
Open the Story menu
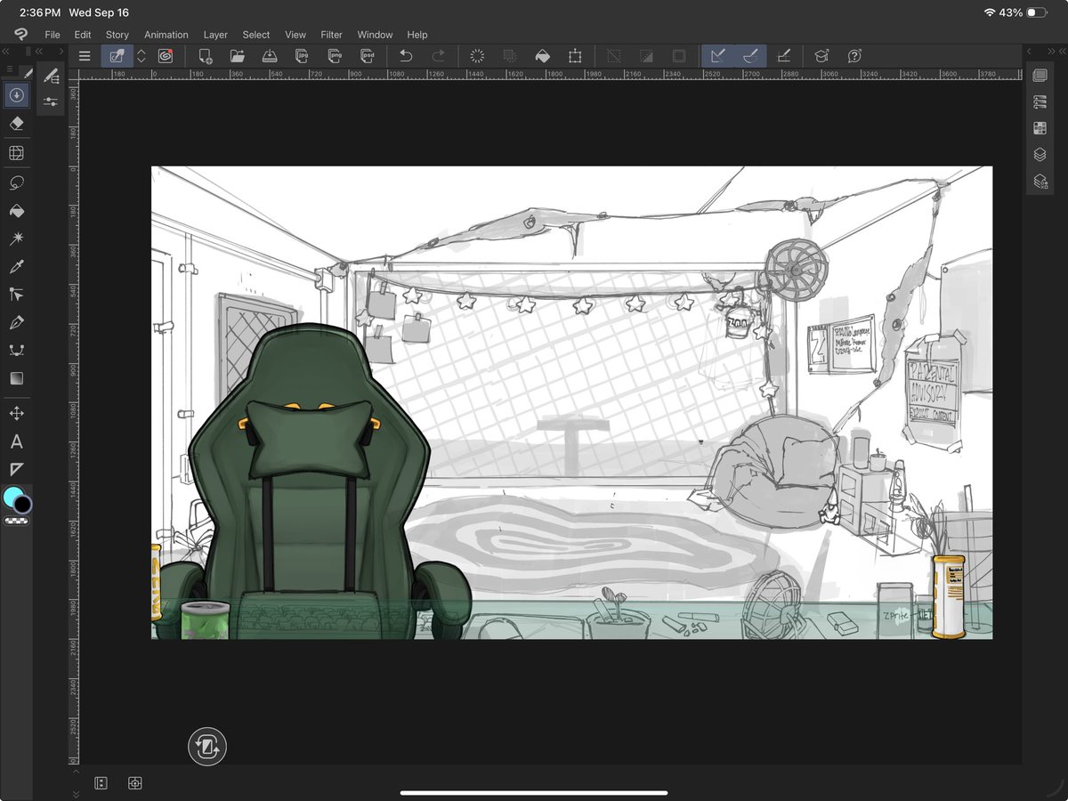pyautogui.click(x=117, y=35)
